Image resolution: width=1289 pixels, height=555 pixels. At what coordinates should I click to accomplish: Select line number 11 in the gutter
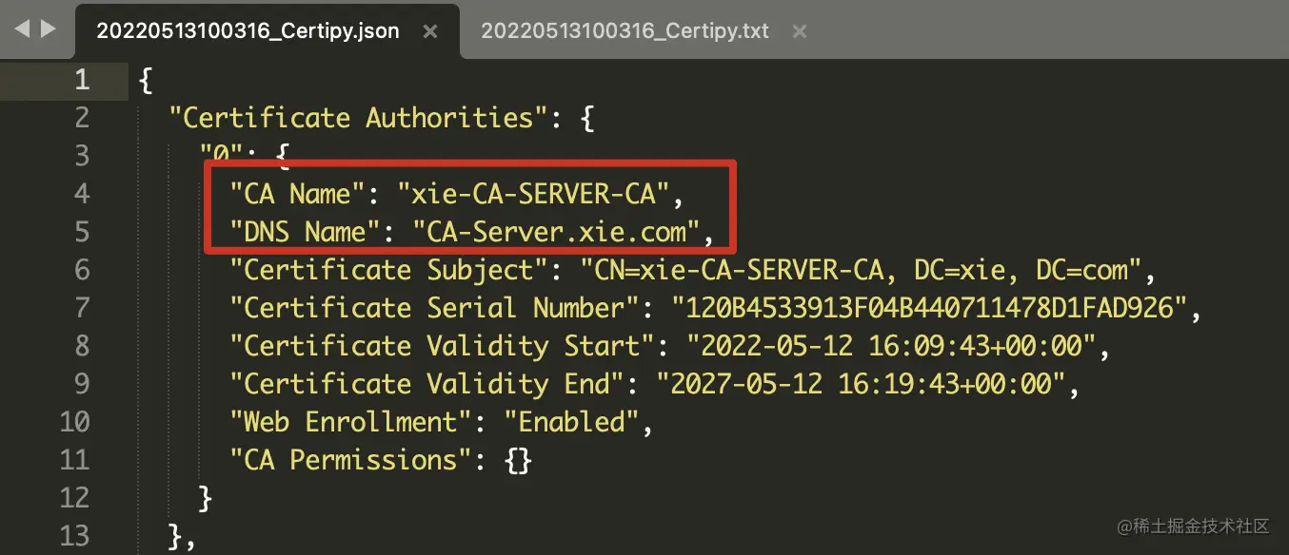coord(74,460)
